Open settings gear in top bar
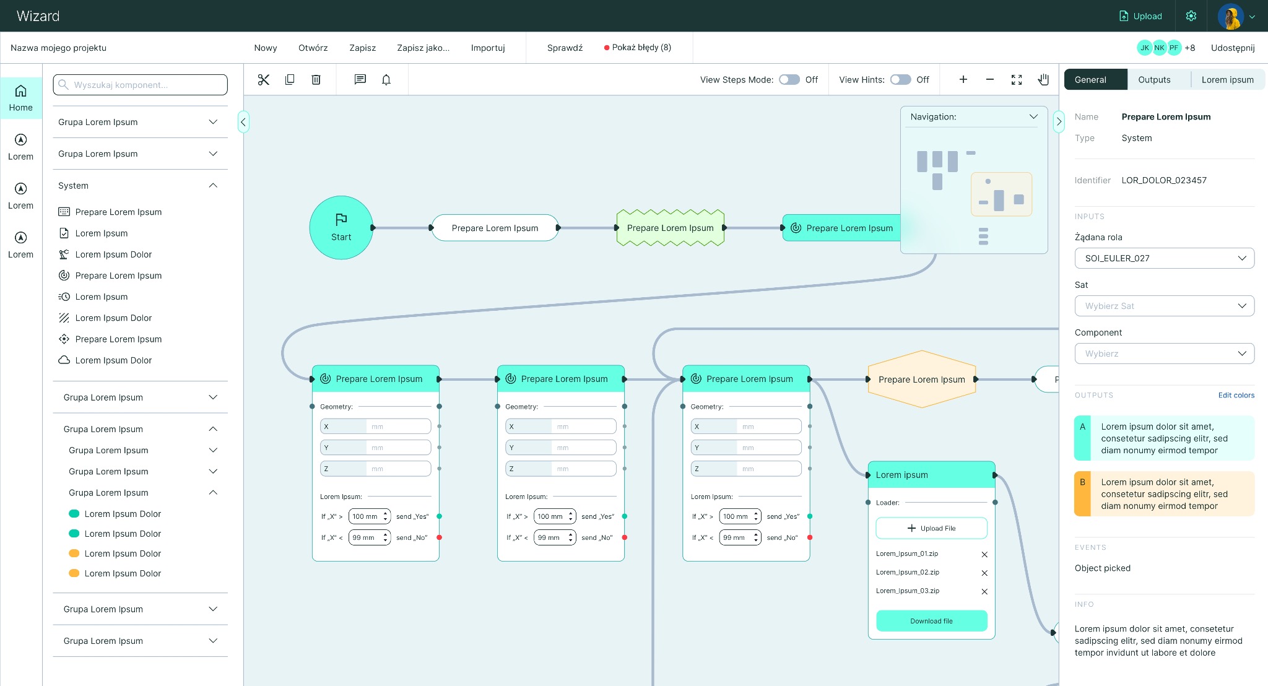The width and height of the screenshot is (1268, 686). (1191, 16)
